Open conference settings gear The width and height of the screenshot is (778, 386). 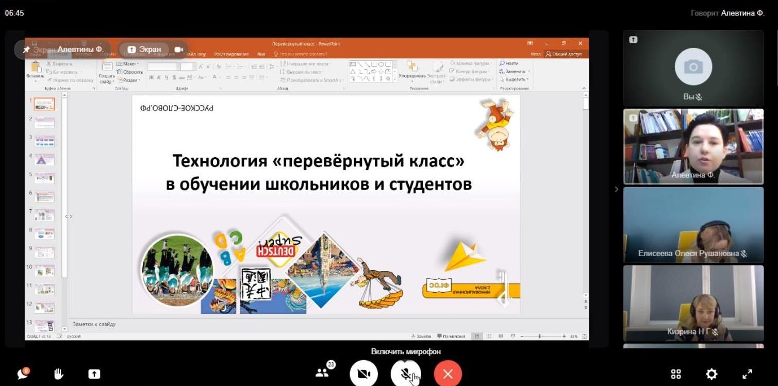pyautogui.click(x=711, y=374)
